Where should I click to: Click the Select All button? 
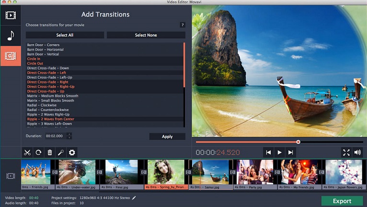tap(65, 35)
